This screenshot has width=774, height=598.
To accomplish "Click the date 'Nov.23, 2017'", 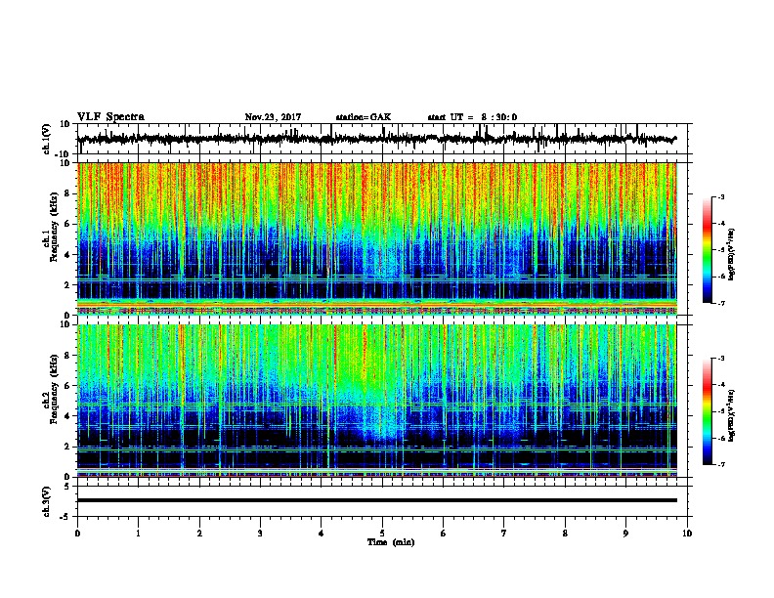I will point(273,117).
